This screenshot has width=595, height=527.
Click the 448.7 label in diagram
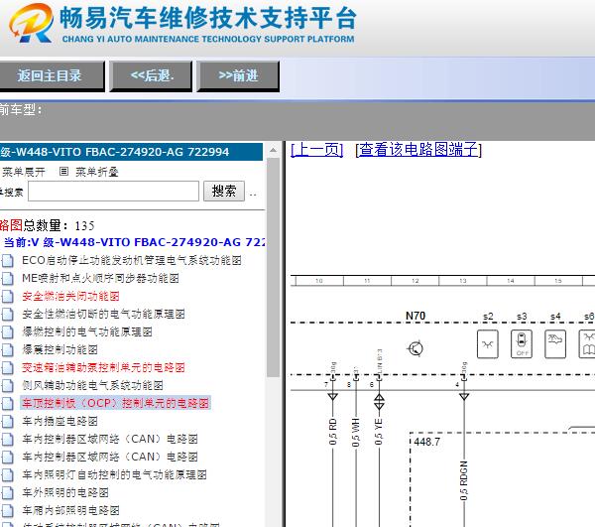point(426,442)
